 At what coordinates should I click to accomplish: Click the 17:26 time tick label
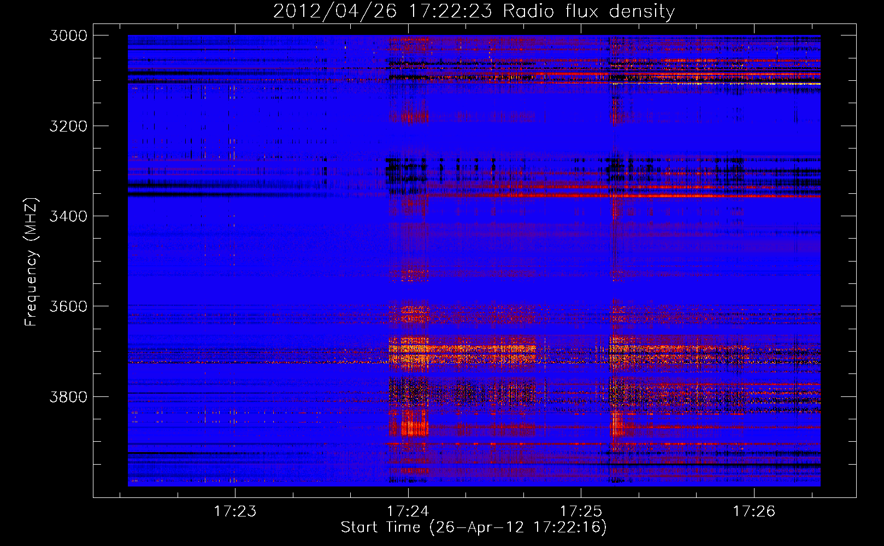click(754, 511)
